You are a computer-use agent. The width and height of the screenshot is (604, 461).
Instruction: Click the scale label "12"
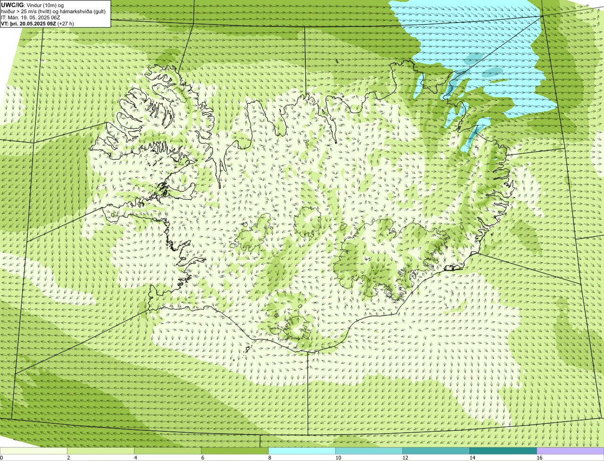(x=405, y=458)
